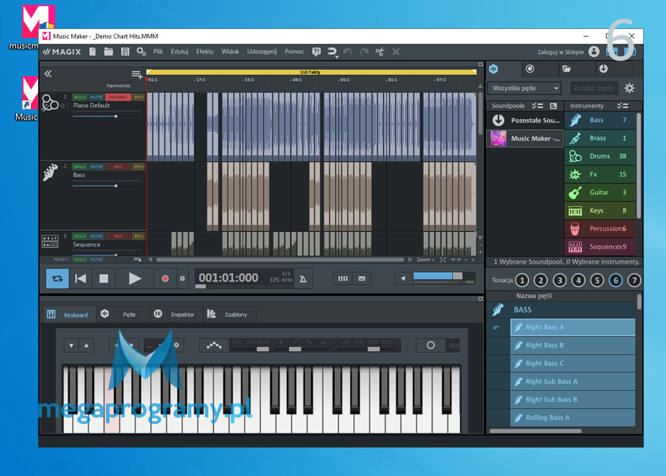Undo the last action
This screenshot has height=476, width=666.
click(x=347, y=52)
